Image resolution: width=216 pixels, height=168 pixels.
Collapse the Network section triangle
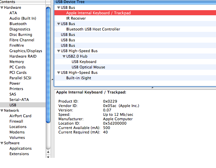(2, 110)
